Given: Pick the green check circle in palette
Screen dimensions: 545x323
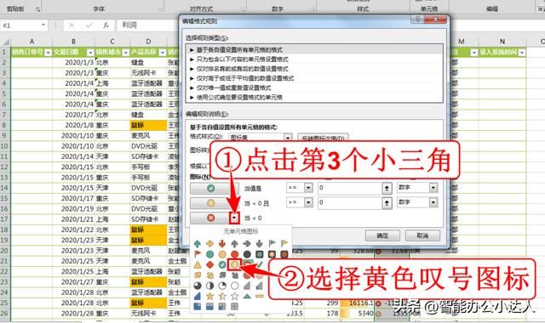Looking at the screenshot, I should click(x=222, y=264).
